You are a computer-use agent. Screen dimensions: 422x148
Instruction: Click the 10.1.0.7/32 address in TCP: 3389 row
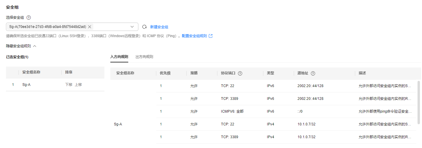[306, 137]
